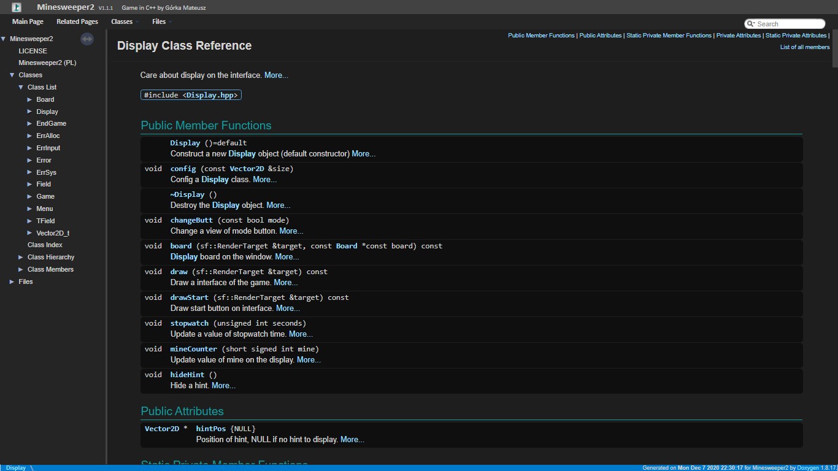Open the ~Display destructor link
This screenshot has height=471, width=838.
pos(187,194)
